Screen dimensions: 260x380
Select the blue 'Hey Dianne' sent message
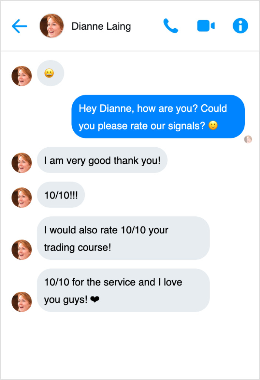click(158, 117)
